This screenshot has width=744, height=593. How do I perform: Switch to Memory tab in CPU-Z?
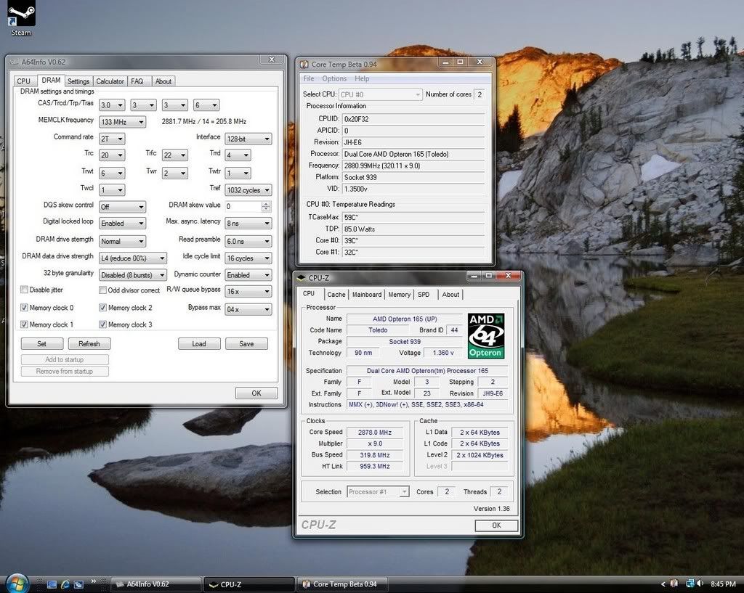[x=400, y=295]
